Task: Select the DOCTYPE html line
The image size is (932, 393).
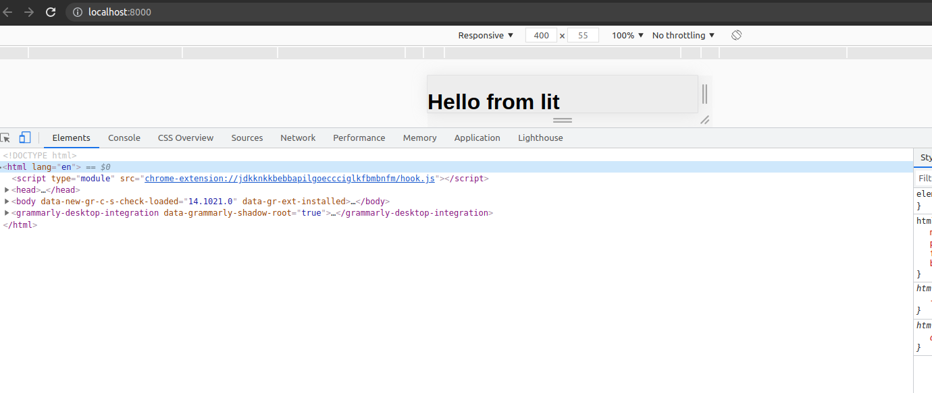Action: pos(40,156)
